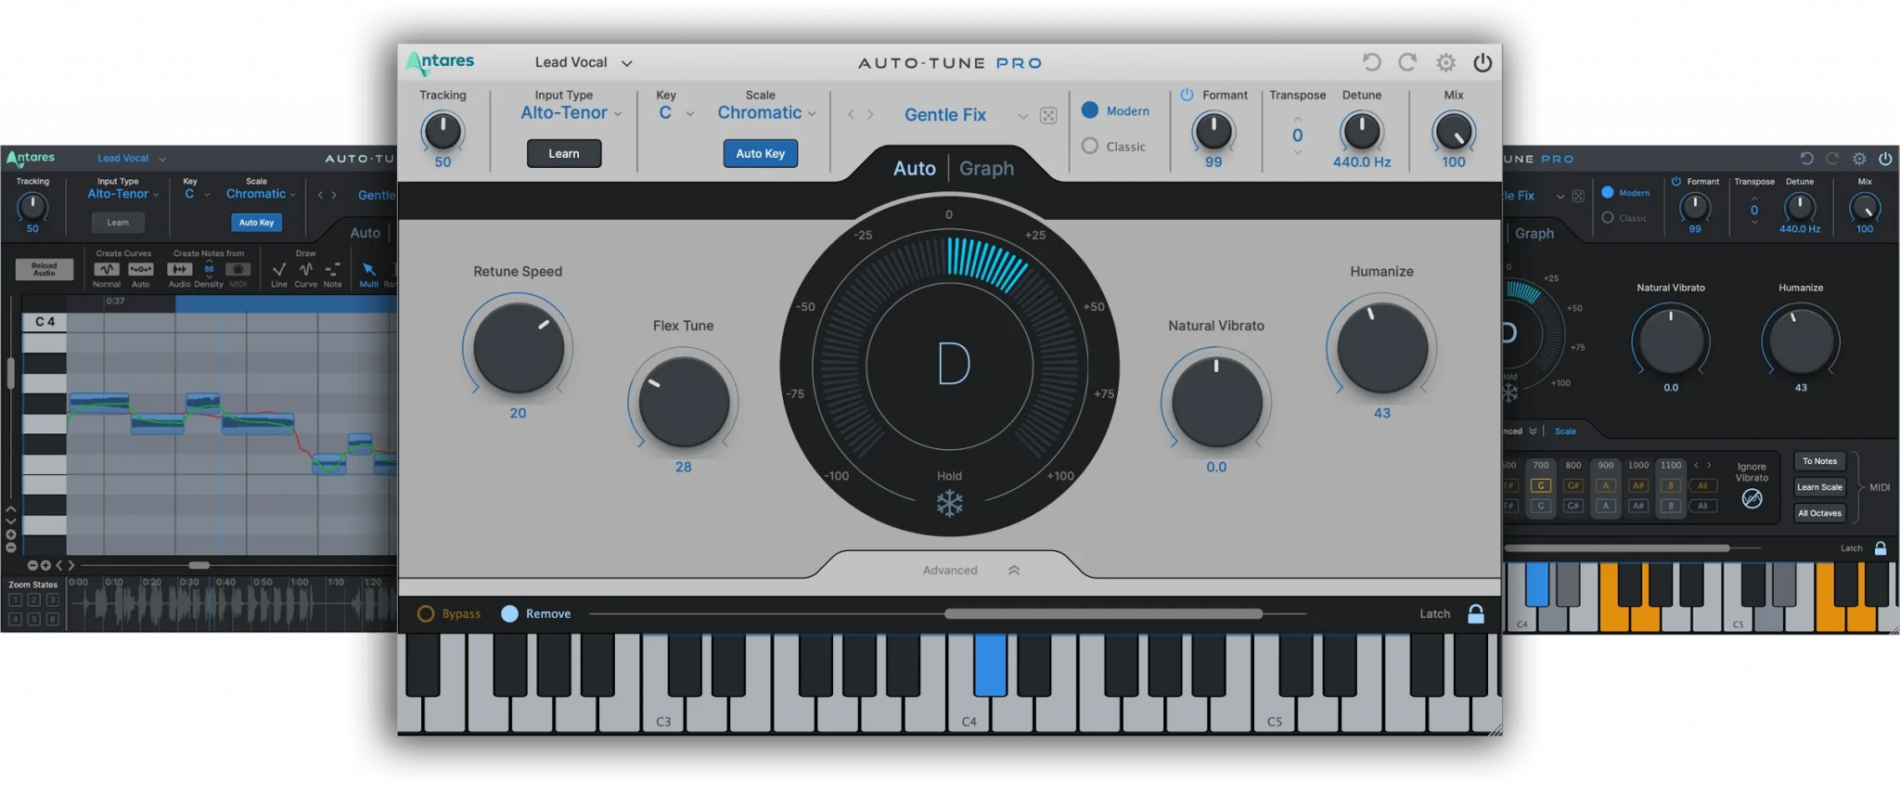Click the main window power icon
The width and height of the screenshot is (1900, 785).
pos(1483,62)
